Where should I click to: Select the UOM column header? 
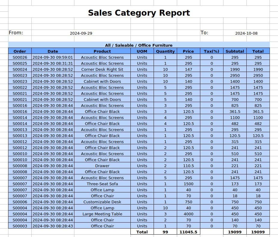142,51
